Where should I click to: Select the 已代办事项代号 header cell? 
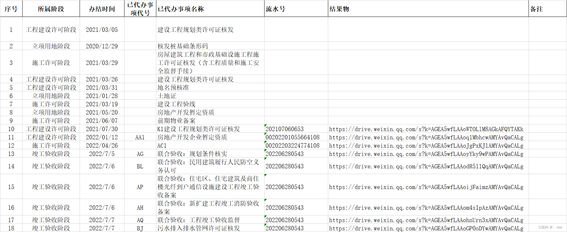click(140, 9)
